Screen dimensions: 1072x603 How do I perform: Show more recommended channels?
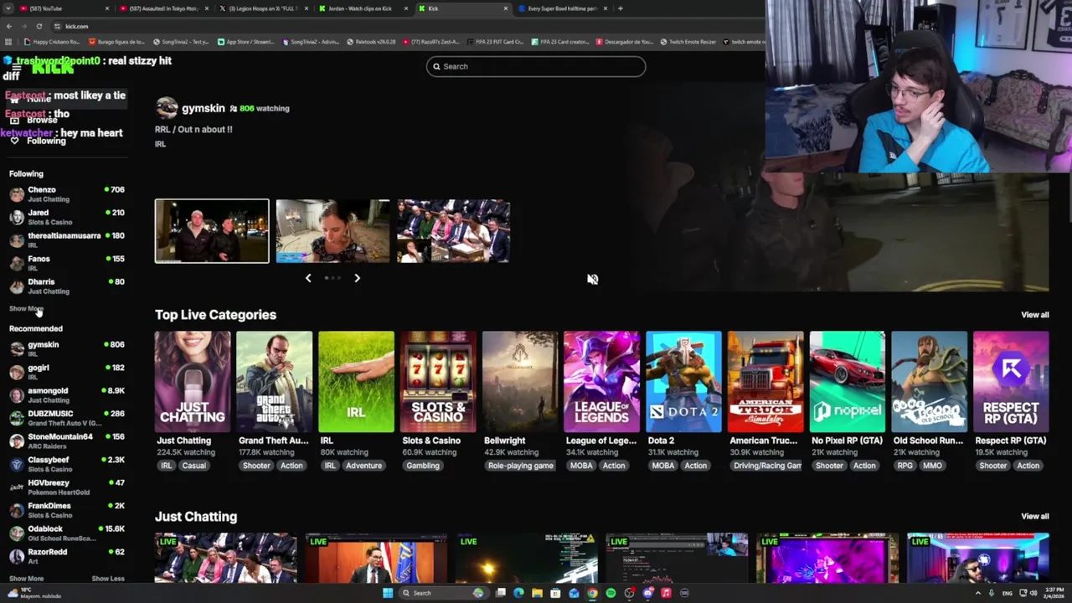pyautogui.click(x=26, y=579)
